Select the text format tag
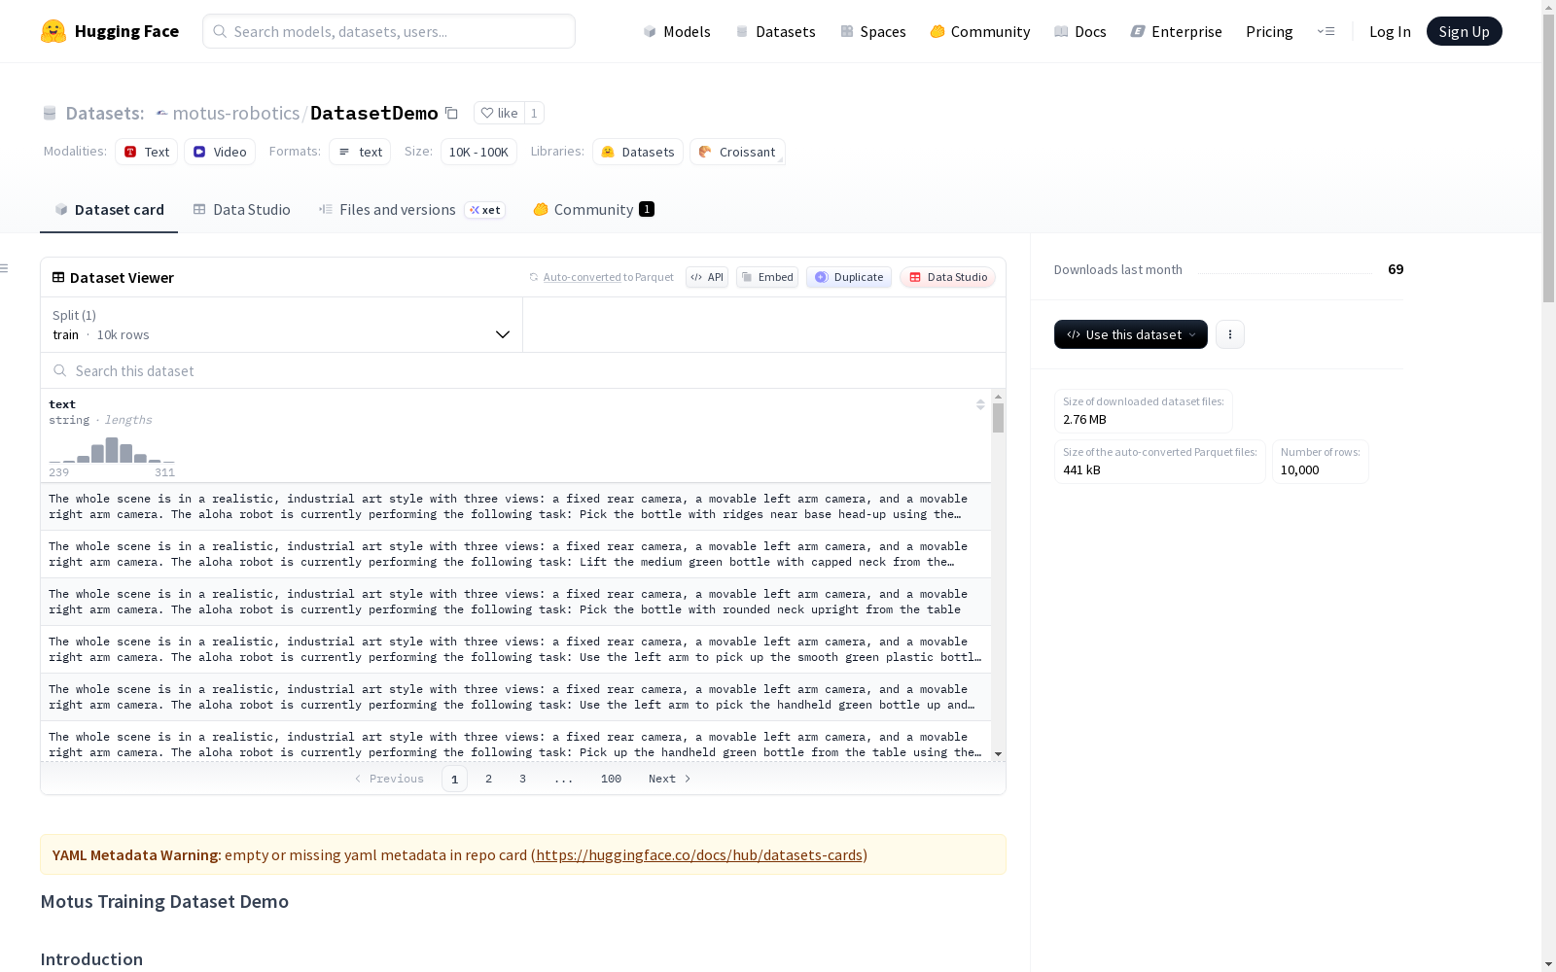 pyautogui.click(x=360, y=152)
